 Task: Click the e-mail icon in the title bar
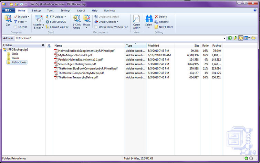click(22, 4)
